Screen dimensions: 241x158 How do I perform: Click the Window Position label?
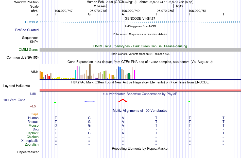[x=26, y=2]
